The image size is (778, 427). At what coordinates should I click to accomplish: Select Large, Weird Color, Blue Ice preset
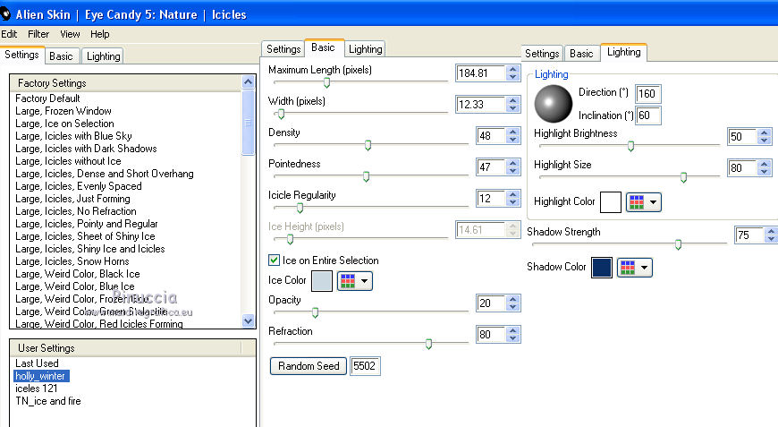pos(75,286)
